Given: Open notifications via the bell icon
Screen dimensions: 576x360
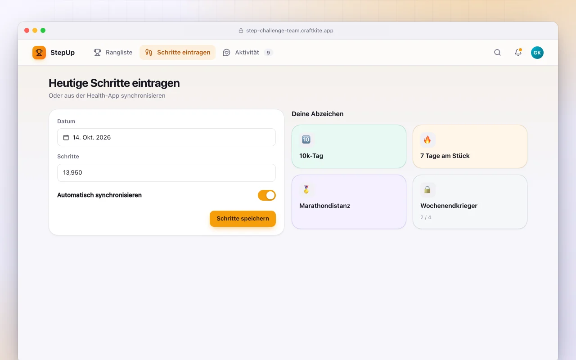Looking at the screenshot, I should (x=518, y=53).
